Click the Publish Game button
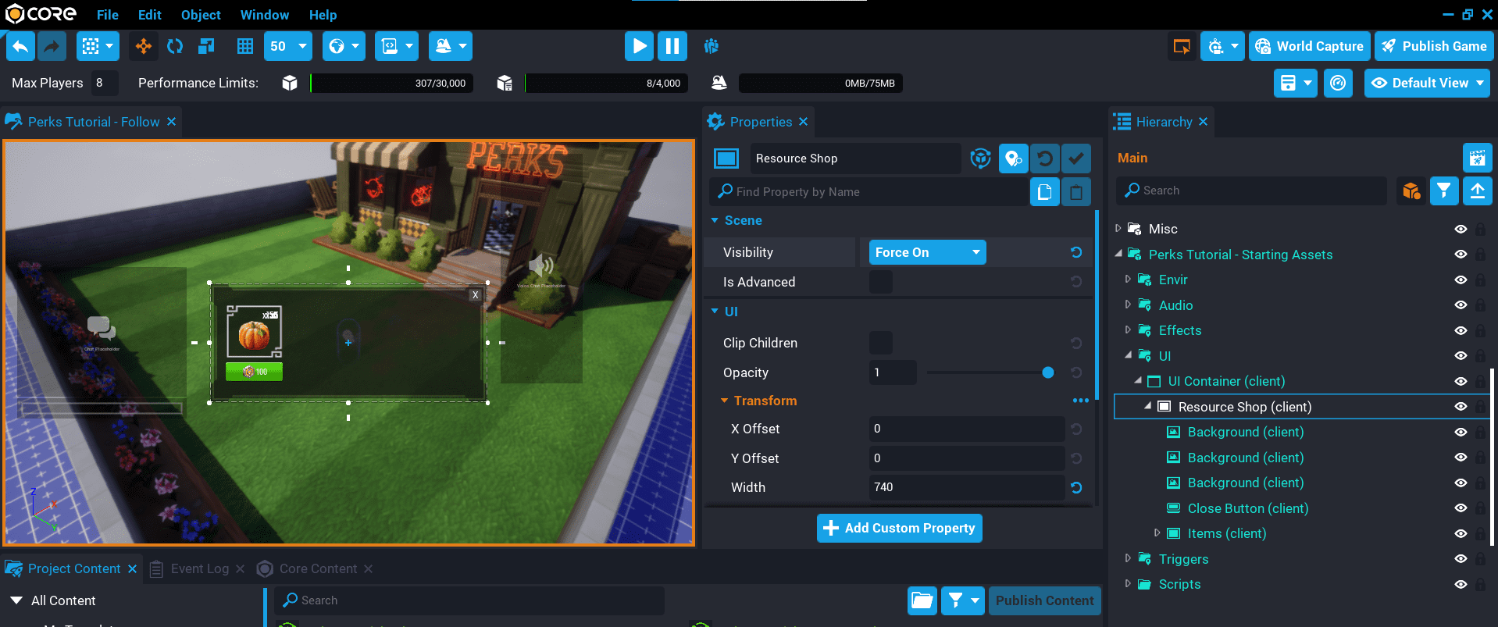The width and height of the screenshot is (1498, 627). pyautogui.click(x=1434, y=46)
